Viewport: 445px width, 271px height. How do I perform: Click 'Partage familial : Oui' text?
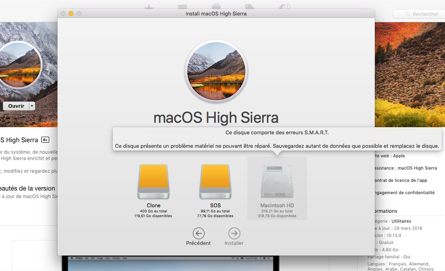tap(389, 257)
